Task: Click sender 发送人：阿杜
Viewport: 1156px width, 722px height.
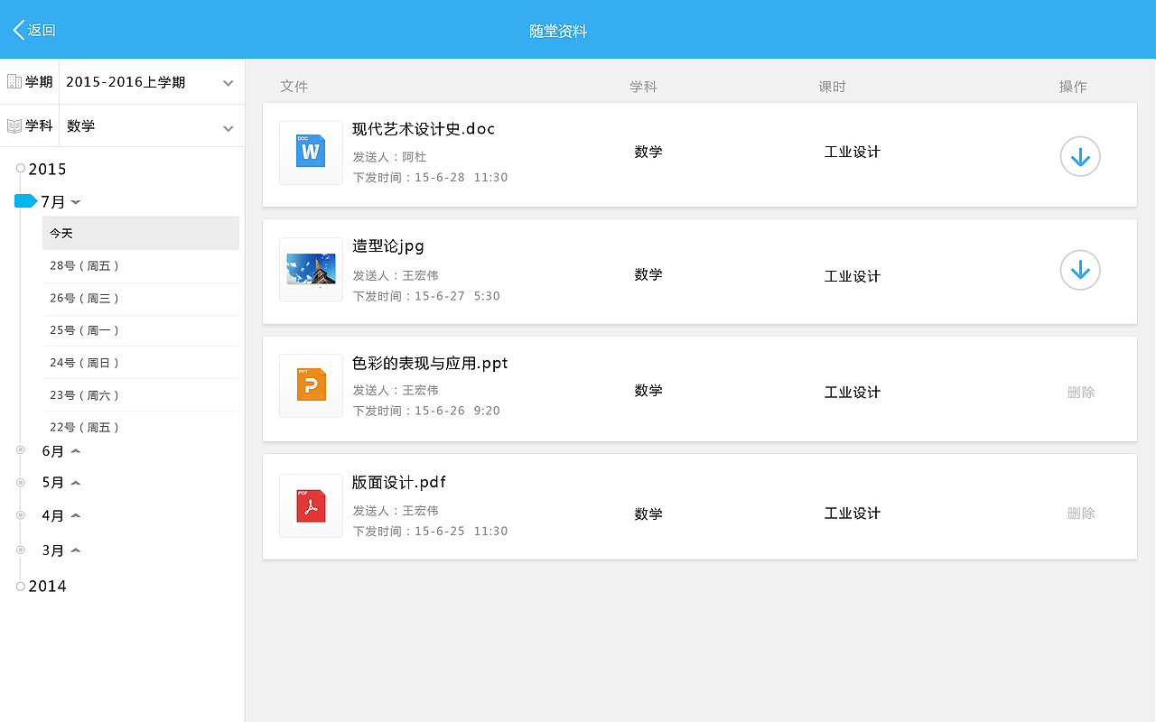Action: (389, 157)
